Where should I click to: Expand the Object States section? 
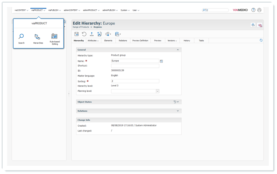tap(178, 102)
